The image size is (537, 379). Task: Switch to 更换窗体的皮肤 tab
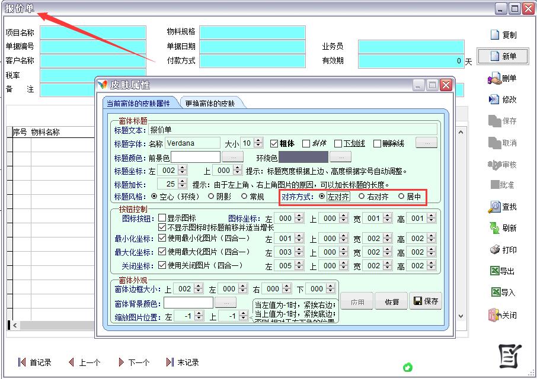tap(210, 103)
